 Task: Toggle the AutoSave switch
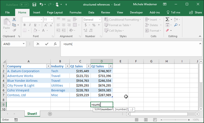tap(24, 5)
